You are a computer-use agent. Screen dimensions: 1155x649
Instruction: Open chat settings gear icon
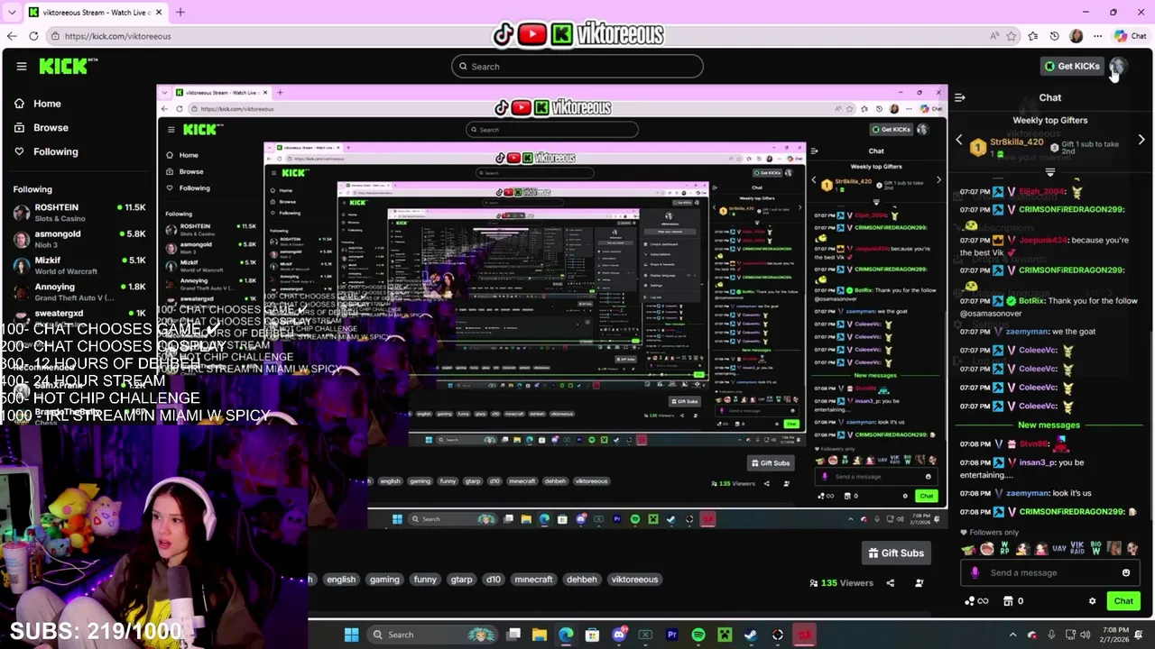click(x=1092, y=601)
